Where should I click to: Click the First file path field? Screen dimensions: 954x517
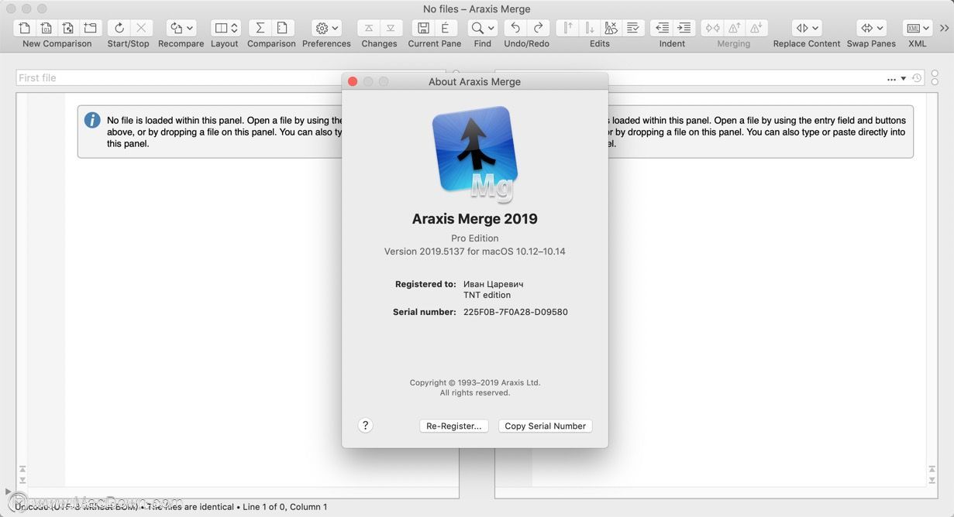coord(231,77)
